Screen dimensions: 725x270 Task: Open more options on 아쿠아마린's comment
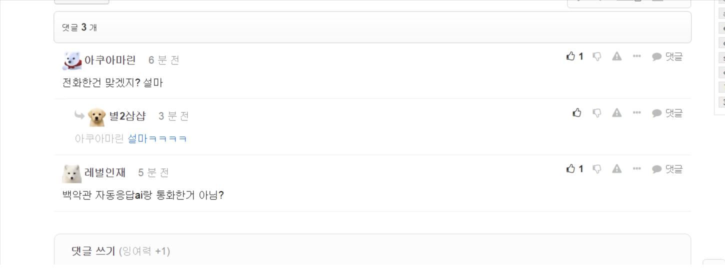click(636, 56)
